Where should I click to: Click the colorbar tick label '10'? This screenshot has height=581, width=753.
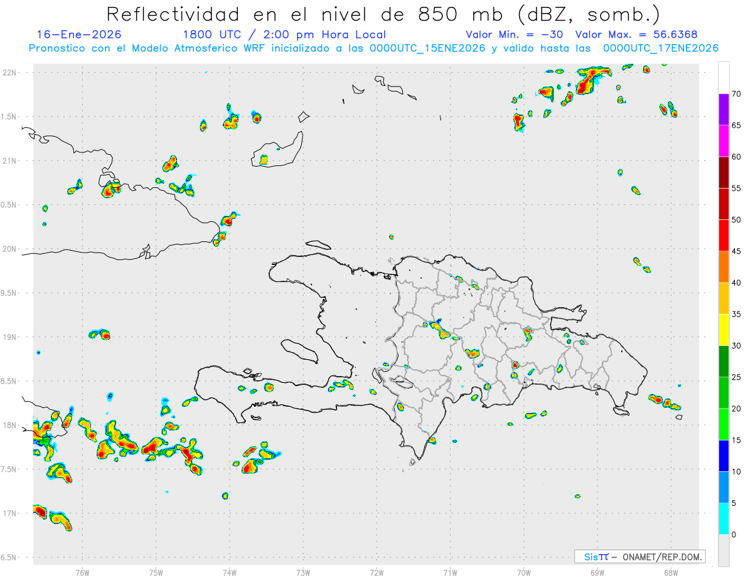point(737,472)
